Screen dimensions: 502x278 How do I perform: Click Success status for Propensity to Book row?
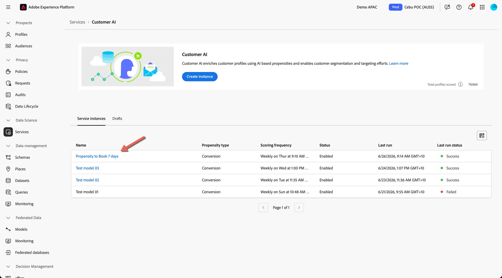point(453,156)
